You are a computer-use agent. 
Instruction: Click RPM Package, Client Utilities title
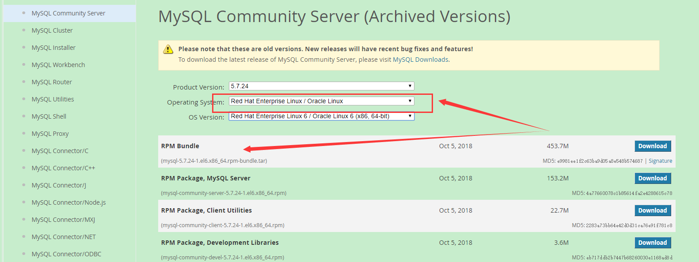206,210
